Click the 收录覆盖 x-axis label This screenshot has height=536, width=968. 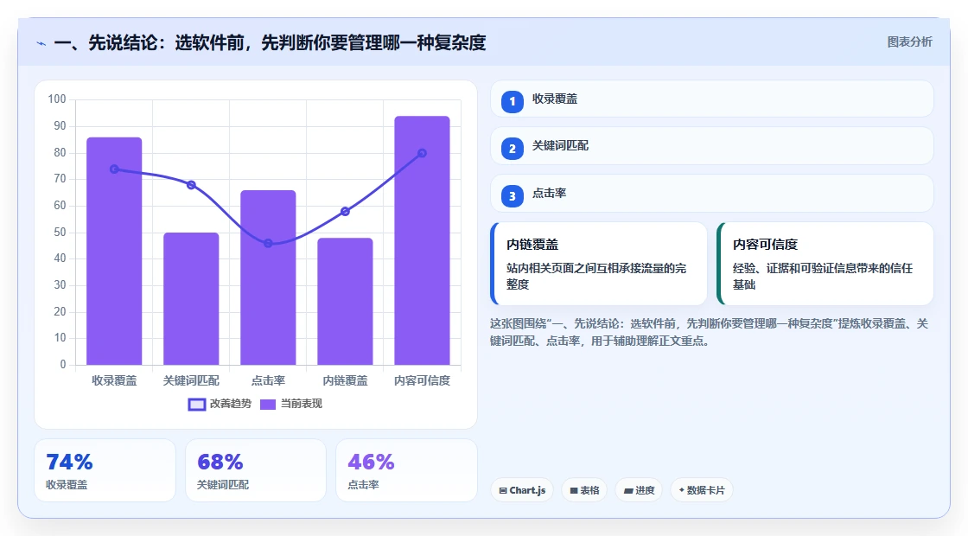(x=114, y=381)
